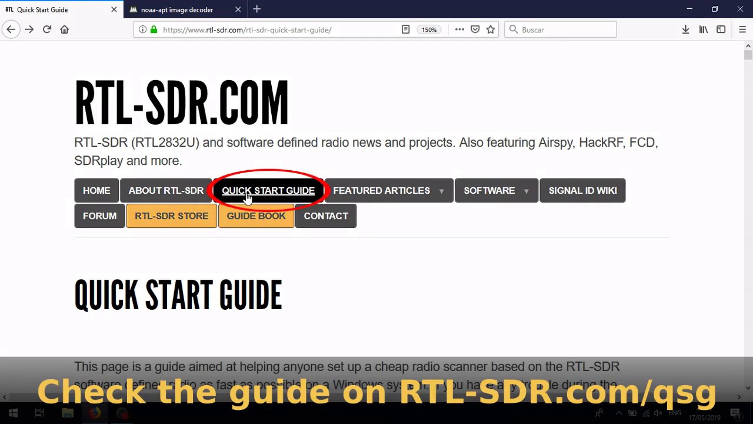
Task: Save page to Pocket icon
Action: pos(475,29)
